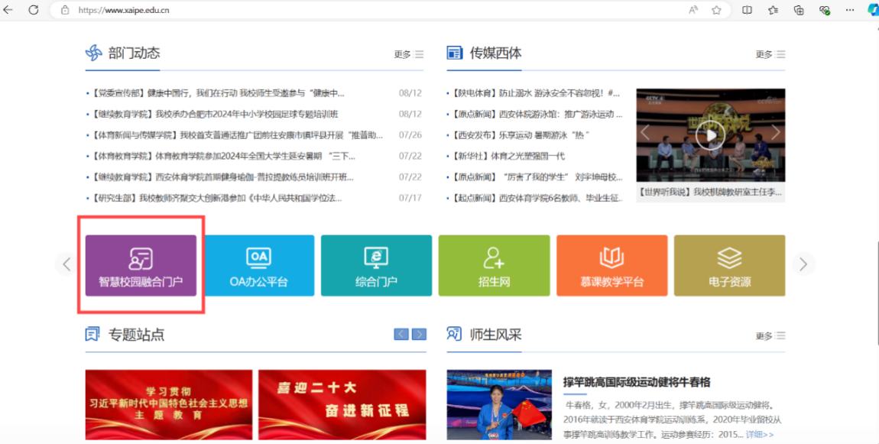Image resolution: width=879 pixels, height=444 pixels.
Task: Go to next 专题站点 slide
Action: click(419, 334)
